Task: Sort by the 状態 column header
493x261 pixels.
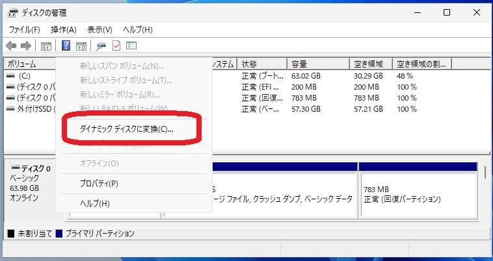Action: coord(262,64)
